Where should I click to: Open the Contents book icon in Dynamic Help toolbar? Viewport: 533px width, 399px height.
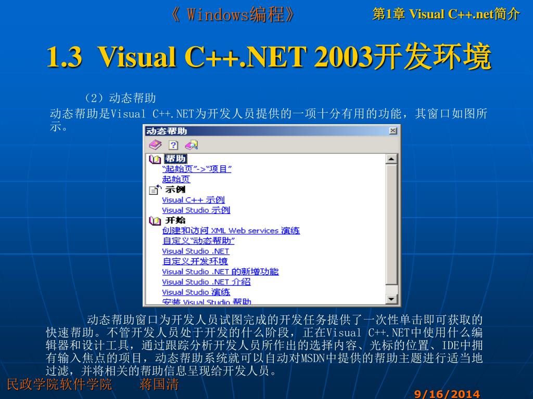pyautogui.click(x=155, y=145)
